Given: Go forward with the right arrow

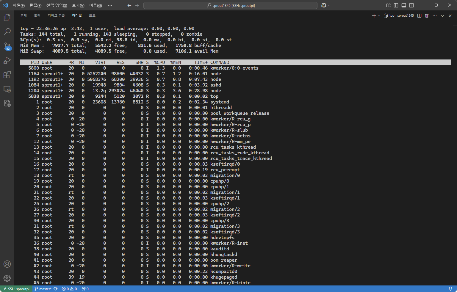Looking at the screenshot, I should 137,5.
